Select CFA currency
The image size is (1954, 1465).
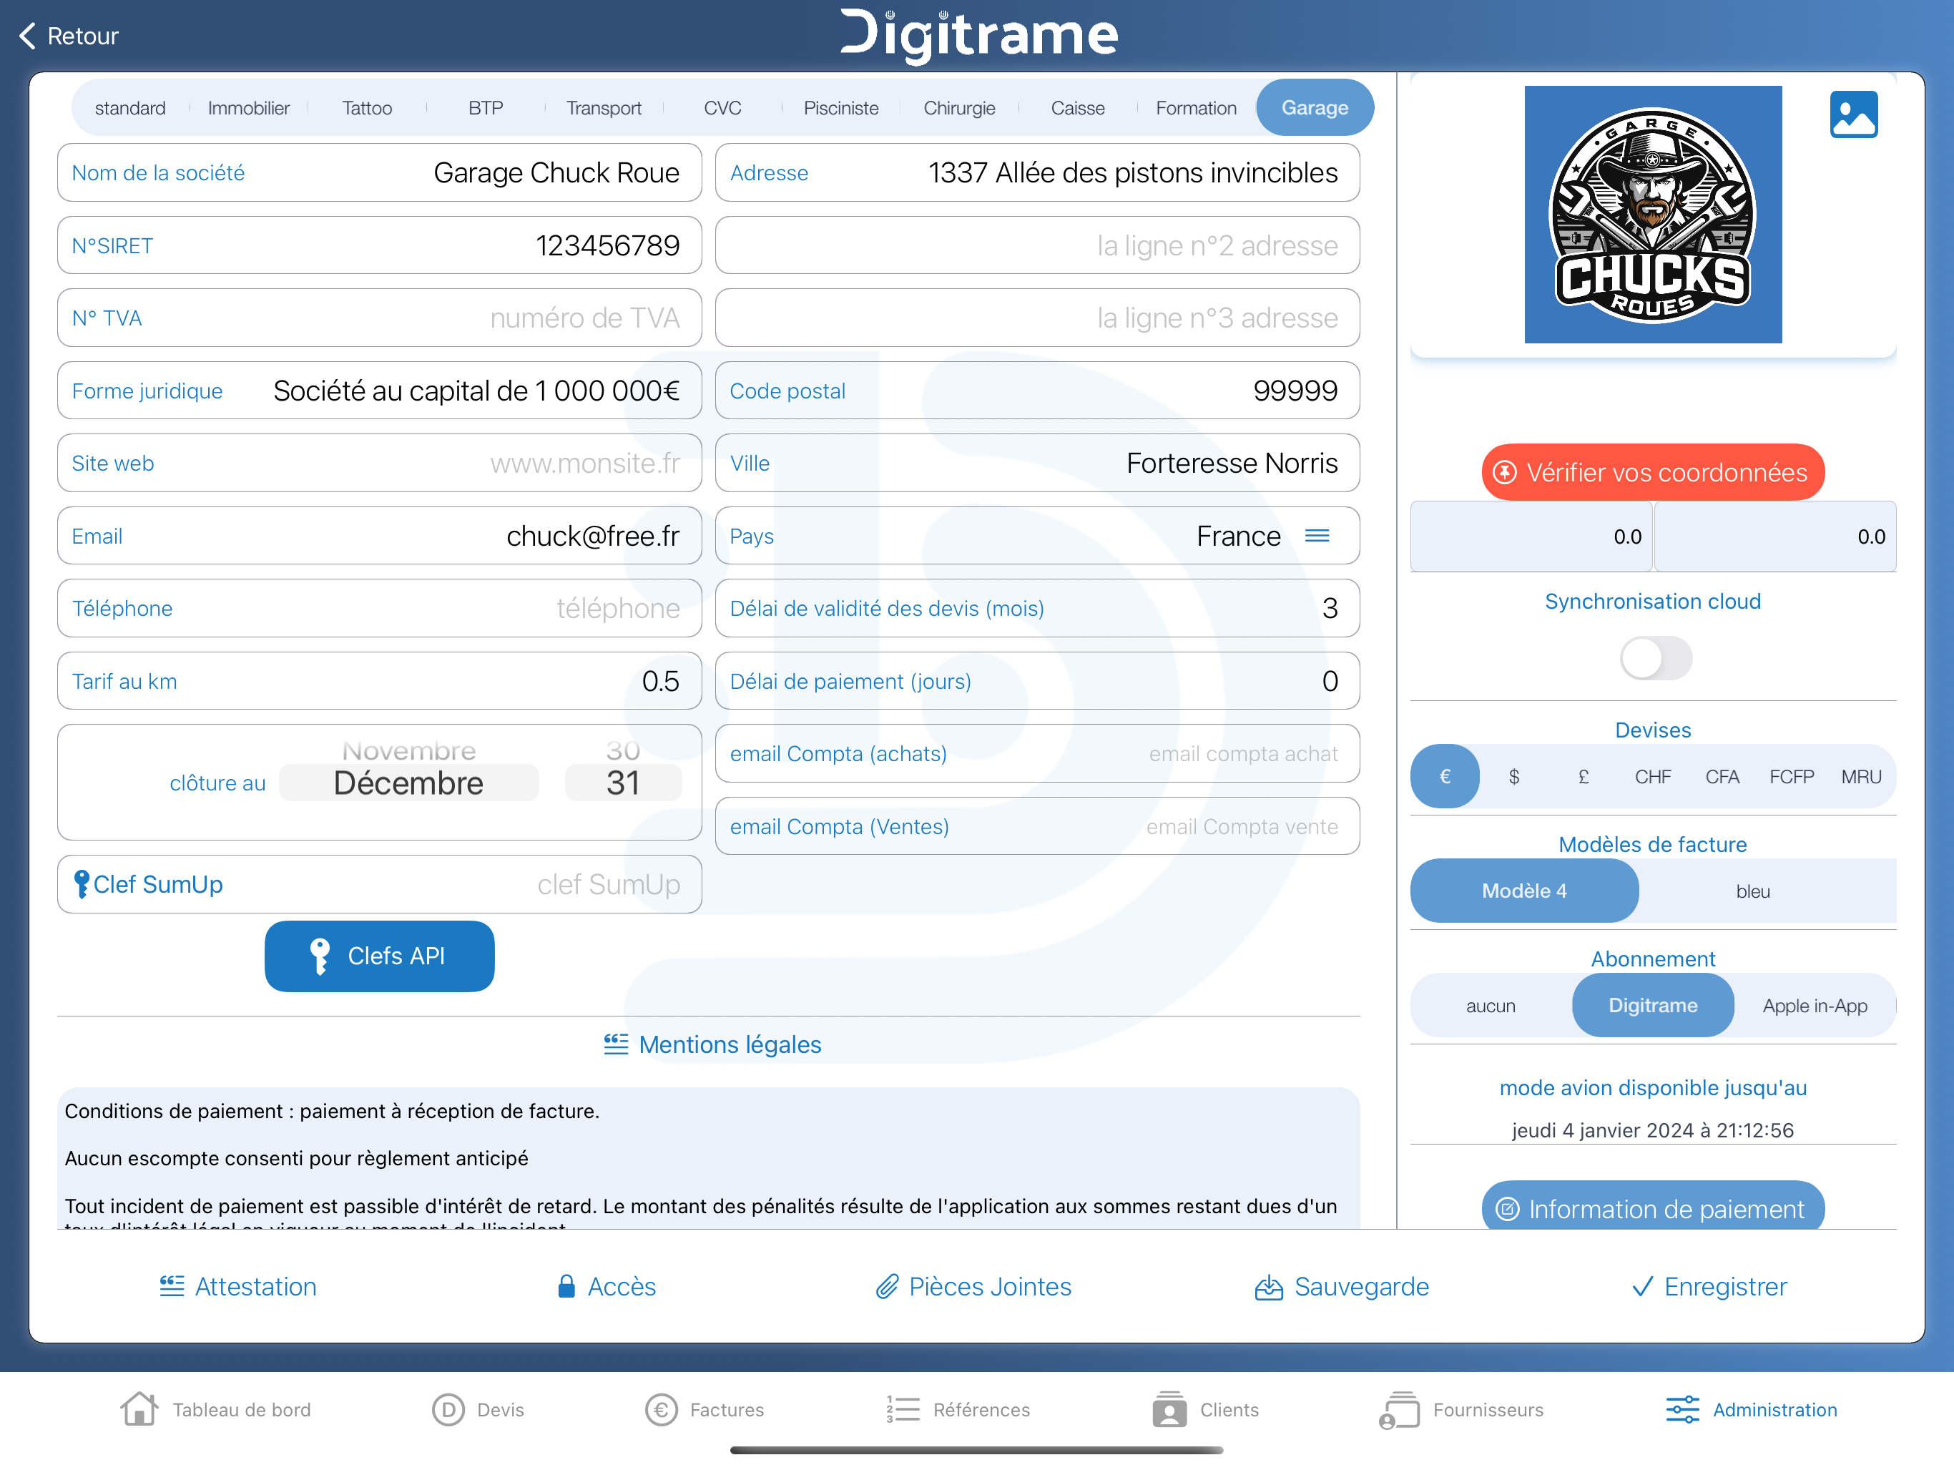[1722, 777]
